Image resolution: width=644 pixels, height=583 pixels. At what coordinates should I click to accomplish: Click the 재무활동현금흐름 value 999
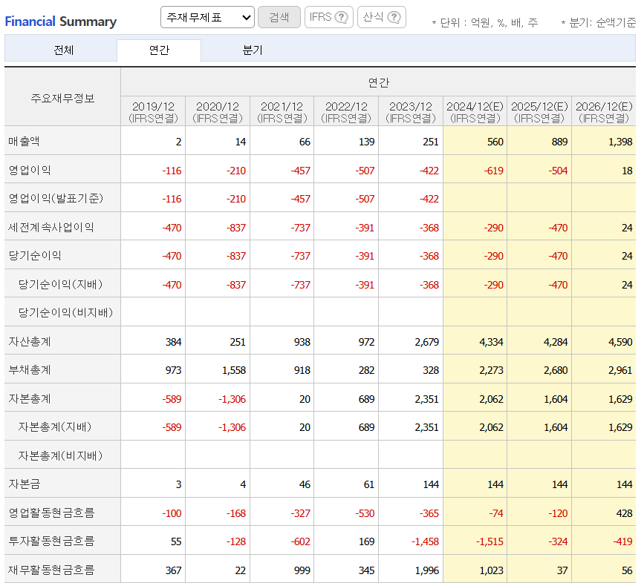302,570
